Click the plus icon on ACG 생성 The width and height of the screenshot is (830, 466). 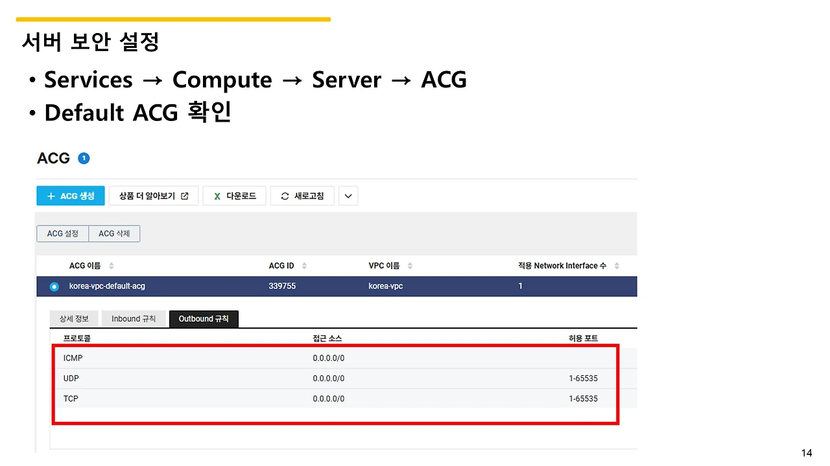pyautogui.click(x=51, y=196)
